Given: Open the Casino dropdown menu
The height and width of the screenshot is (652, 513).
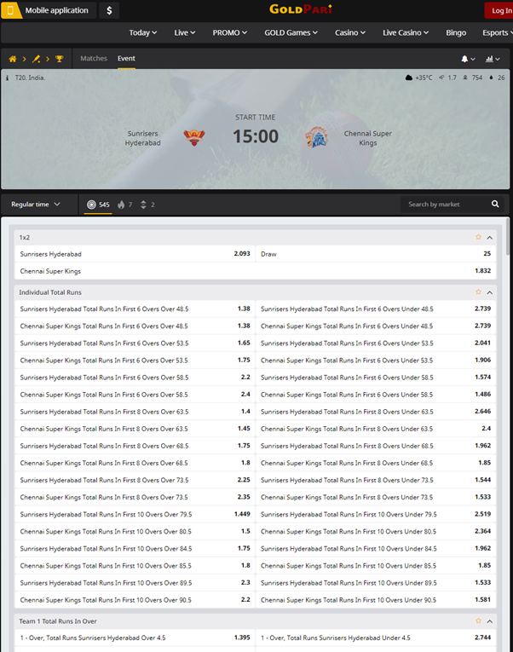Looking at the screenshot, I should 350,33.
